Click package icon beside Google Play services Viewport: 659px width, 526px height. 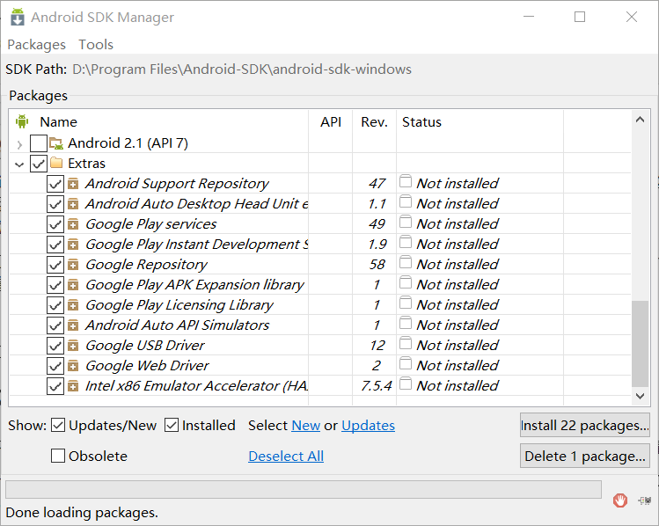click(73, 224)
